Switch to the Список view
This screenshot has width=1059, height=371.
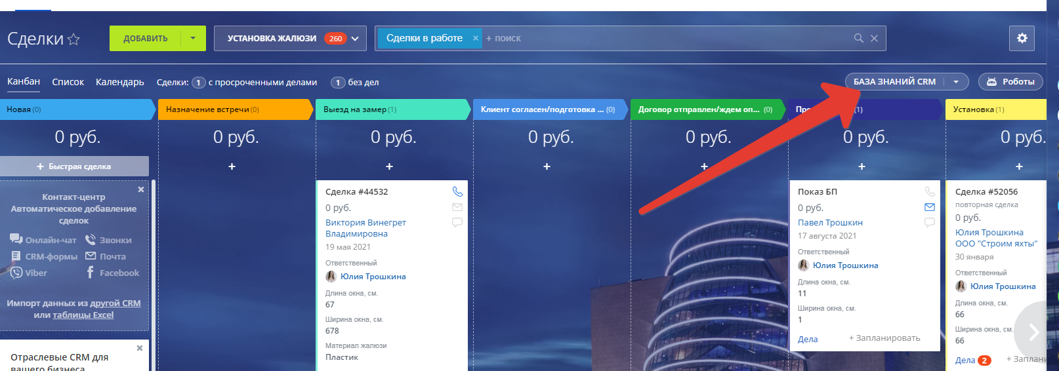point(68,82)
